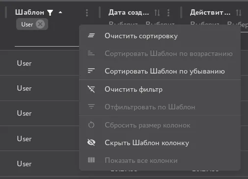Toggle Шаблон sort with the up arrow
This screenshot has height=179, width=248.
pos(60,12)
